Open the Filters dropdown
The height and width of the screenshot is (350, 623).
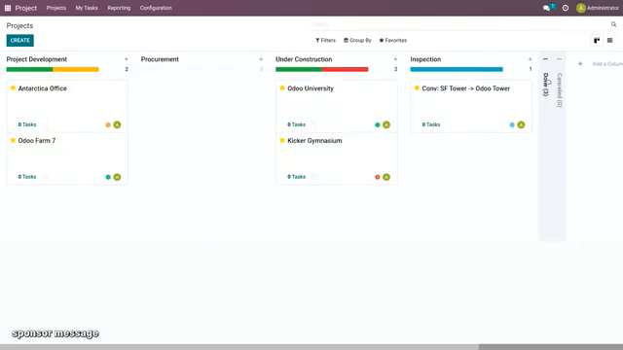pos(325,41)
